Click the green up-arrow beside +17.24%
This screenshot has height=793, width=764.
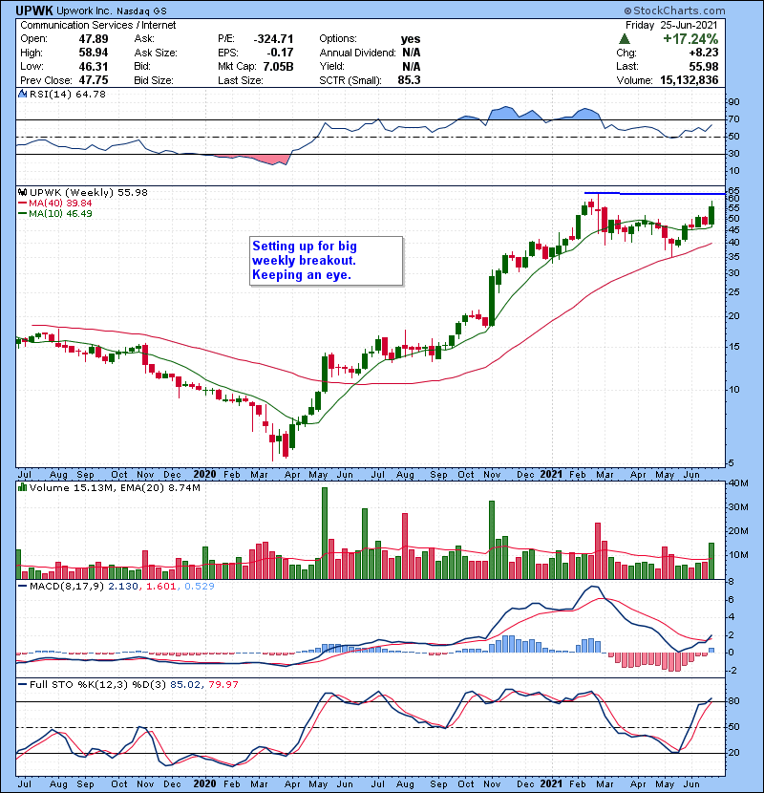tap(624, 39)
